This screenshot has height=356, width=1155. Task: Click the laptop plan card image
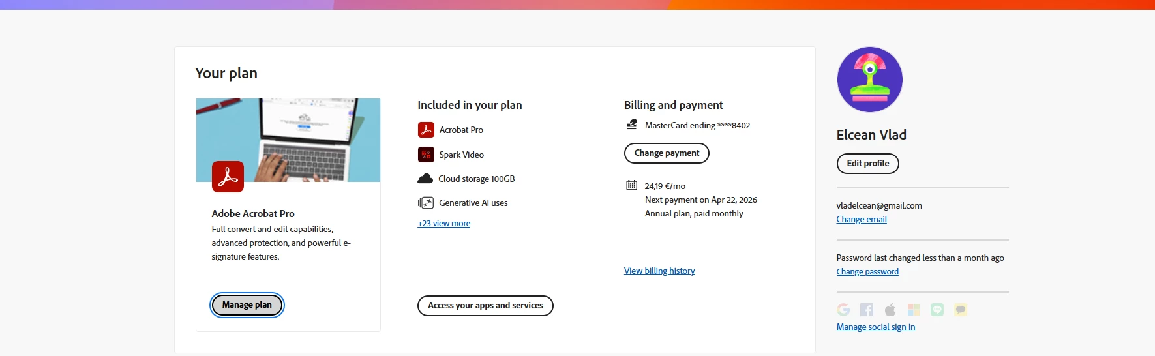(288, 140)
